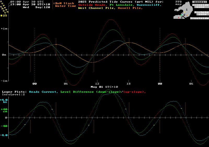Click the red Outside Heads marker on PPB map
209x147 pixels.
tap(179, 17)
